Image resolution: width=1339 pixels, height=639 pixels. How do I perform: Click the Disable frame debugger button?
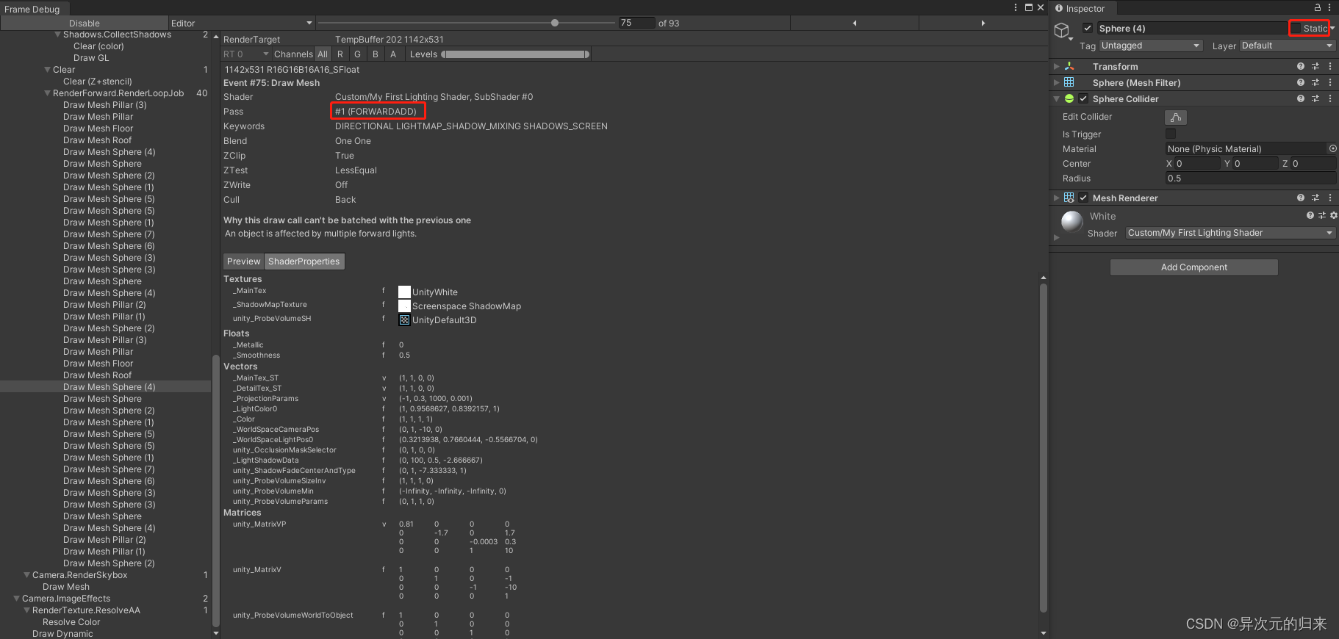(85, 23)
